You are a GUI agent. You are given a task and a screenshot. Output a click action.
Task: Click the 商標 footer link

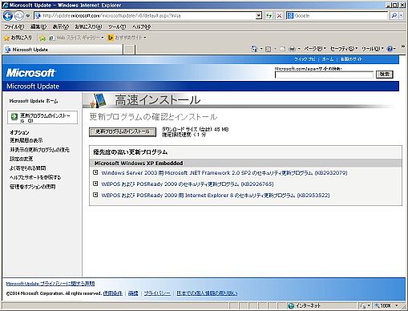(133, 293)
